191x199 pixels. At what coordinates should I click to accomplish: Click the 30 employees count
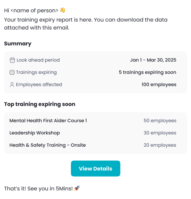pos(160,133)
